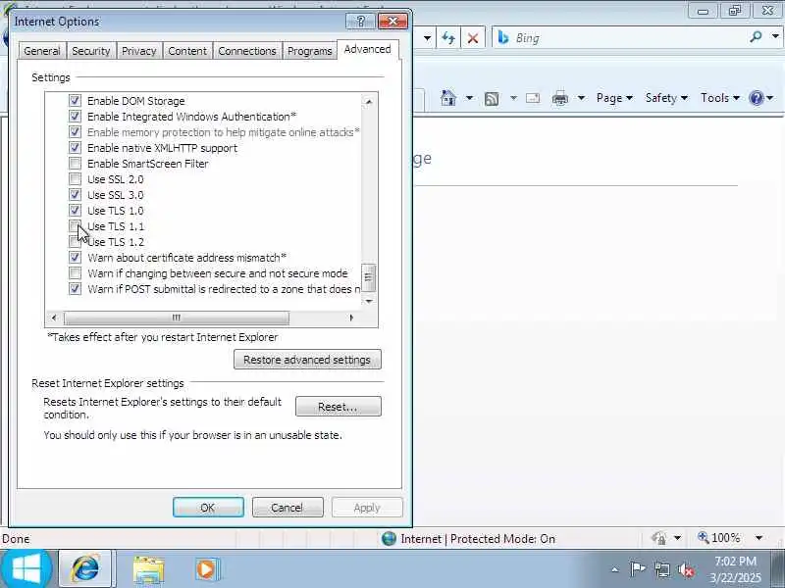The width and height of the screenshot is (785, 588).
Task: Toggle Warn if POST submittal is redirected
Action: click(75, 288)
